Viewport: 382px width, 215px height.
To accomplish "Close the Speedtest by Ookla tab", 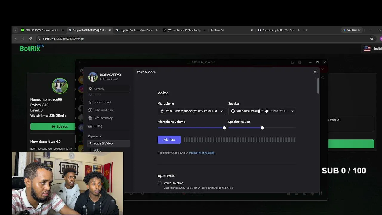I will click(x=299, y=30).
